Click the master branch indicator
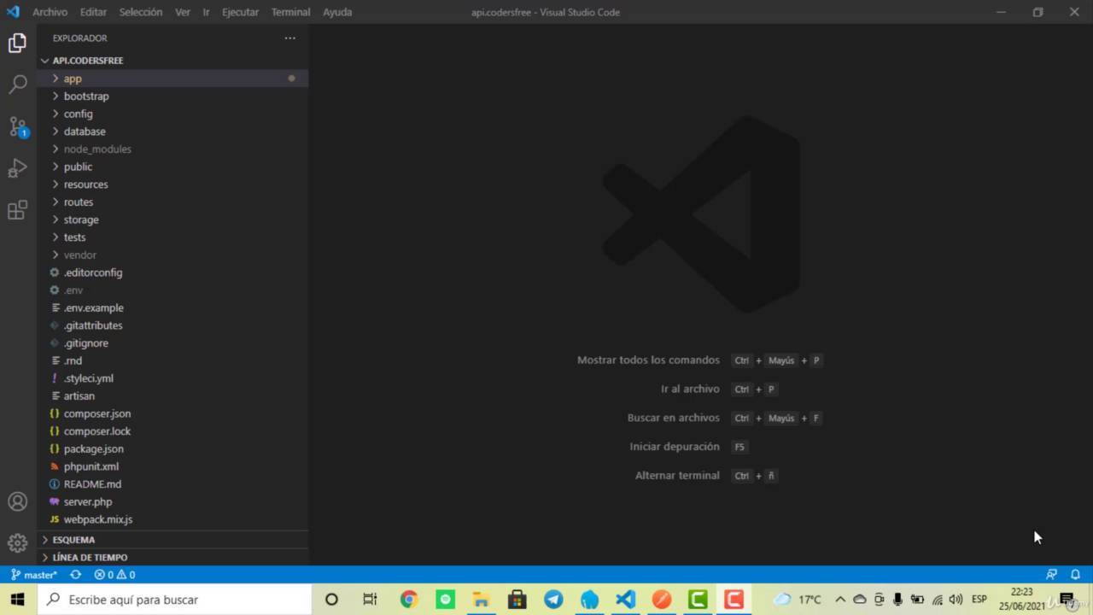 [x=34, y=575]
